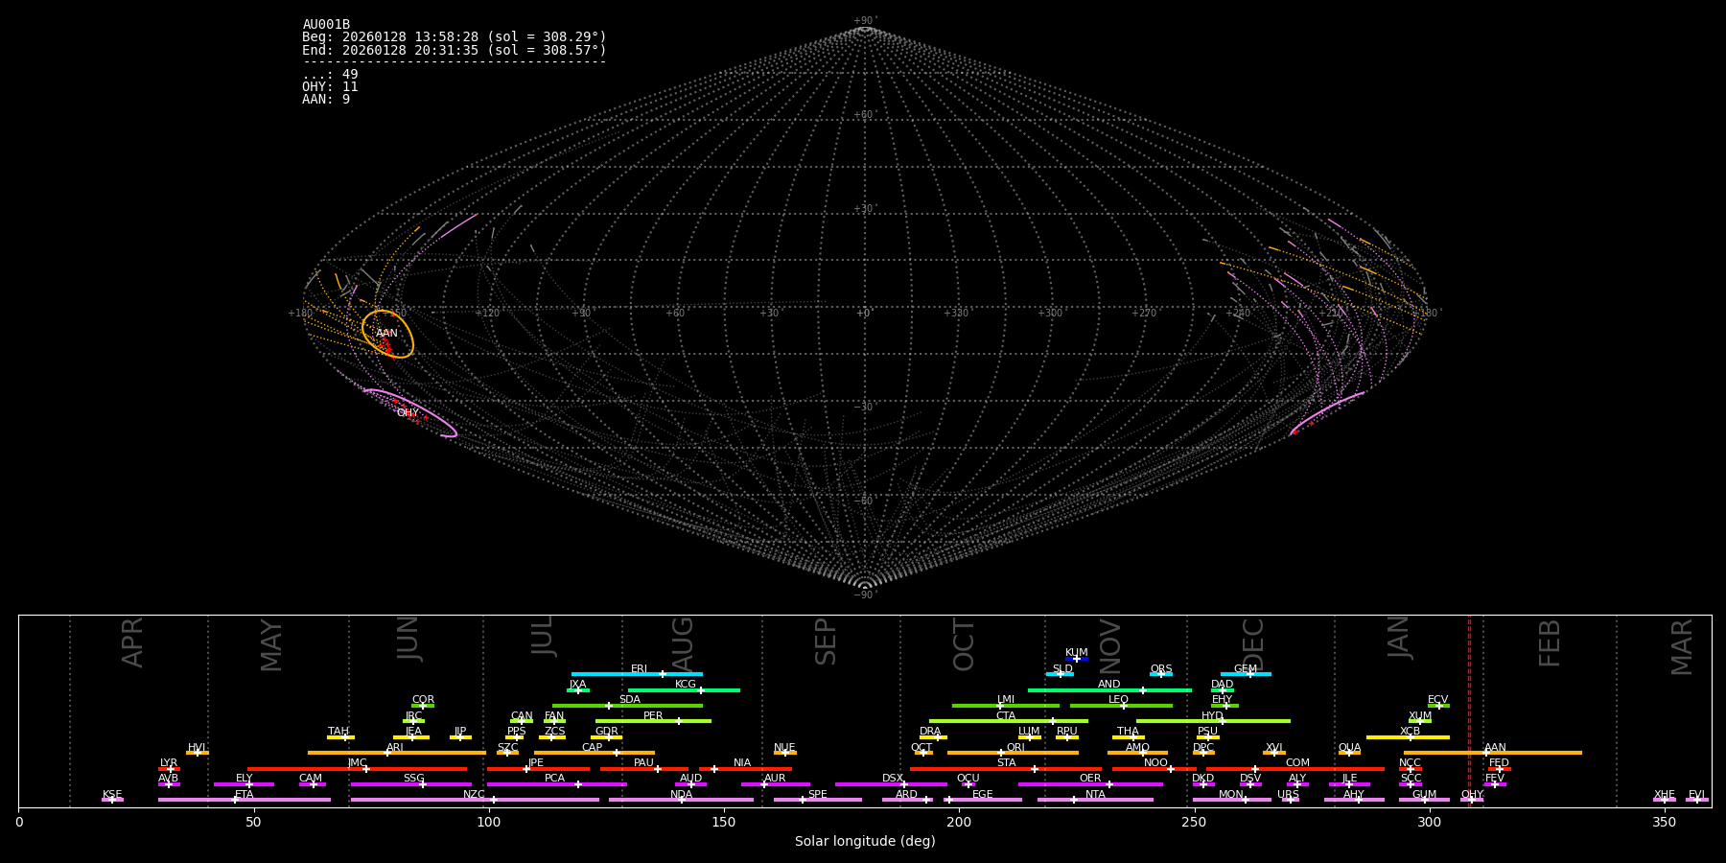Select the AUR shower bar
Viewport: 1726px width, 863px height.
pos(775,784)
